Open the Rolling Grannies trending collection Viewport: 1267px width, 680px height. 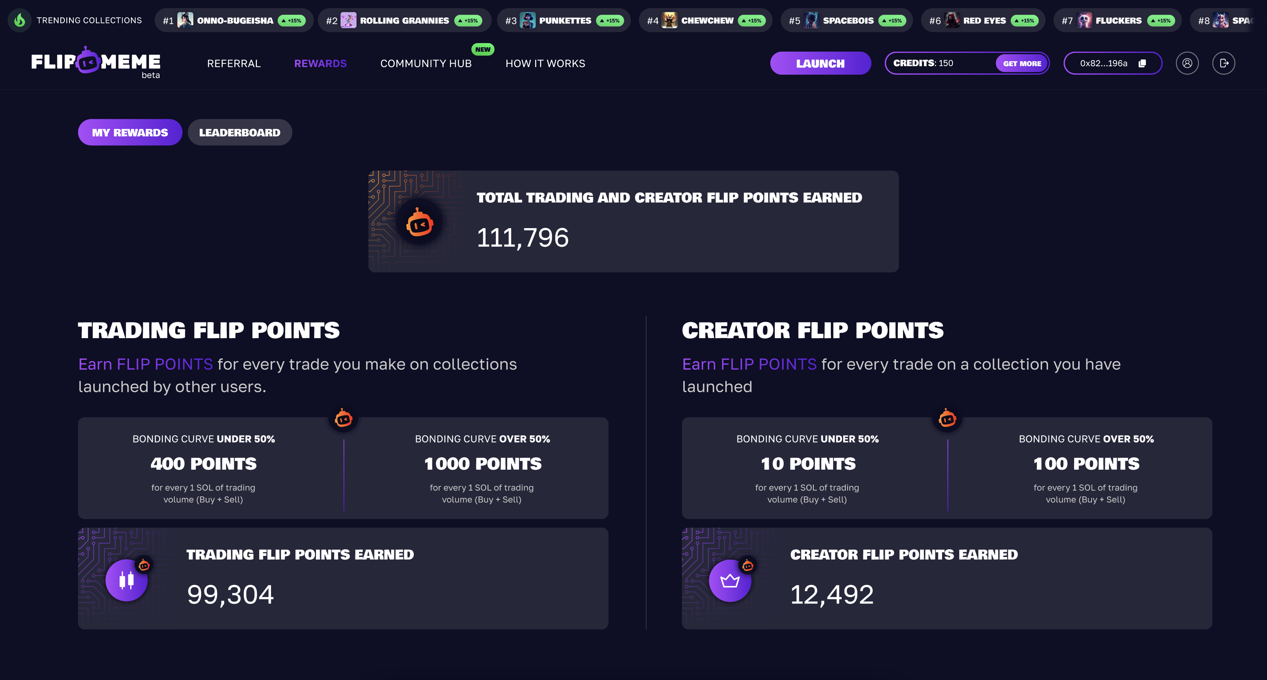click(x=404, y=21)
